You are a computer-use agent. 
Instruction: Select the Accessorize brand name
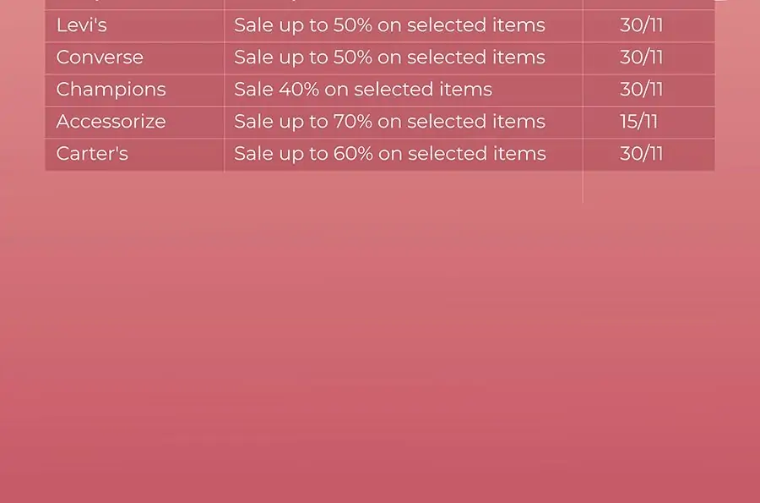(x=111, y=121)
